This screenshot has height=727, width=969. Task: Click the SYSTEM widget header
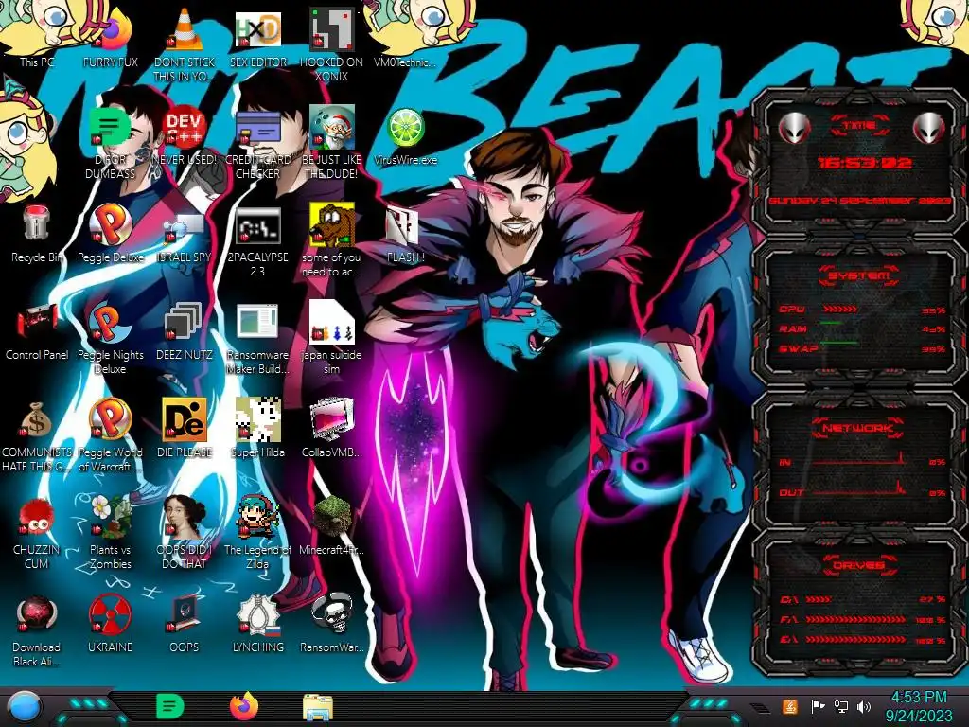(x=859, y=275)
